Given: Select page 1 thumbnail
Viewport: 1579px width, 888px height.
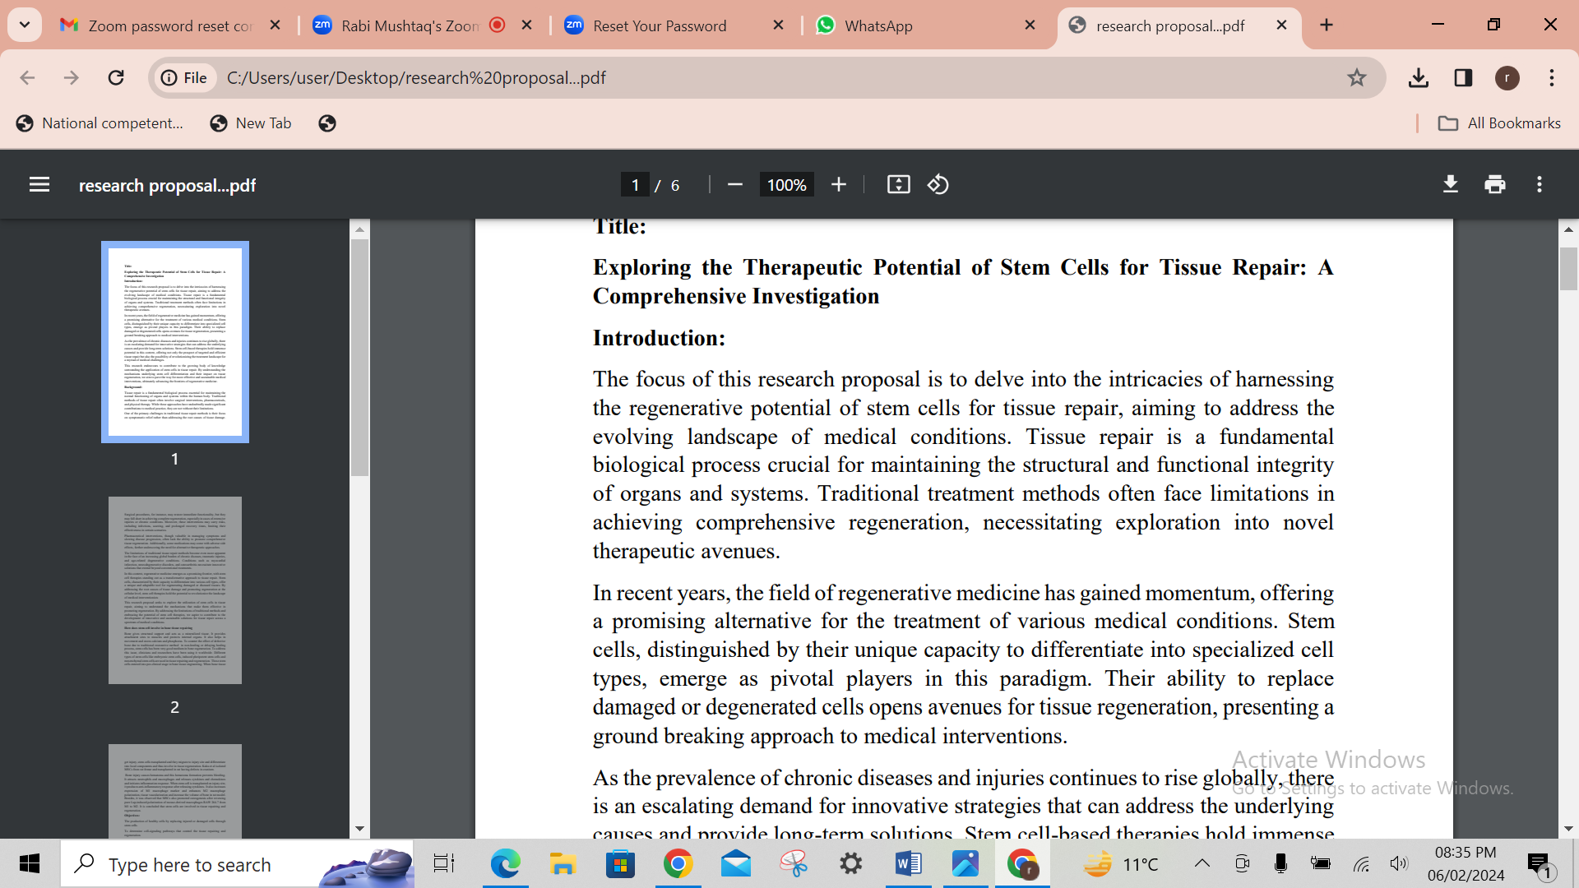Looking at the screenshot, I should pyautogui.click(x=175, y=342).
